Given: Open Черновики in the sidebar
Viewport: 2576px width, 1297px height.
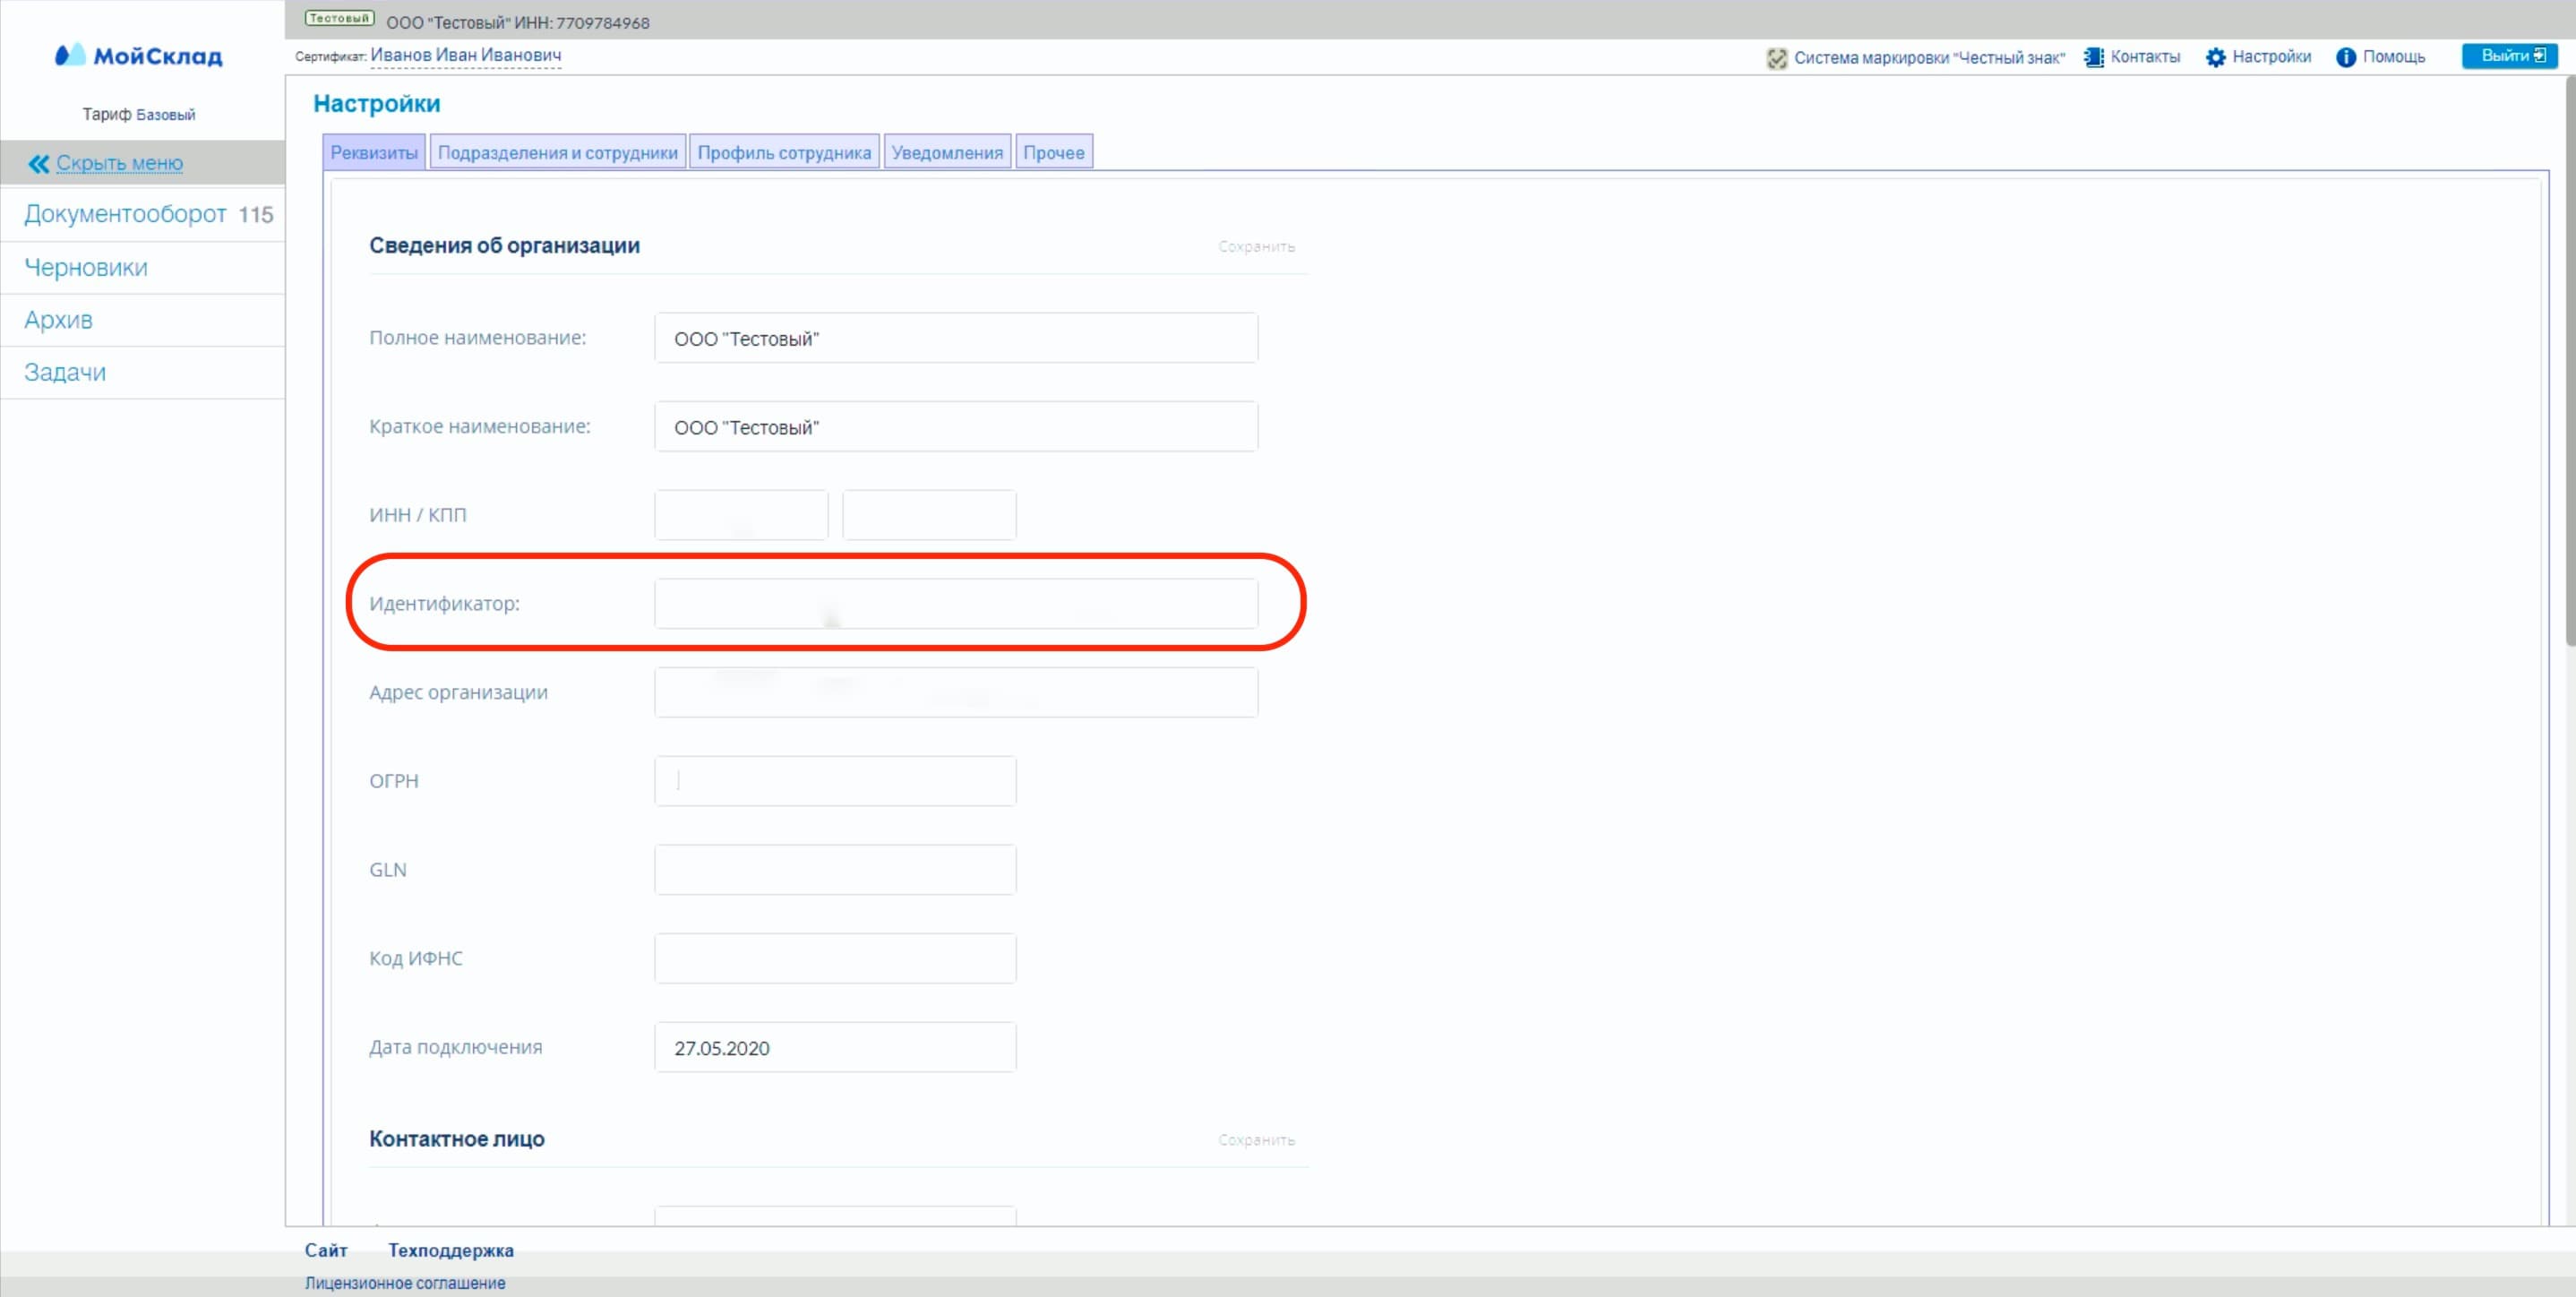Looking at the screenshot, I should [x=86, y=267].
